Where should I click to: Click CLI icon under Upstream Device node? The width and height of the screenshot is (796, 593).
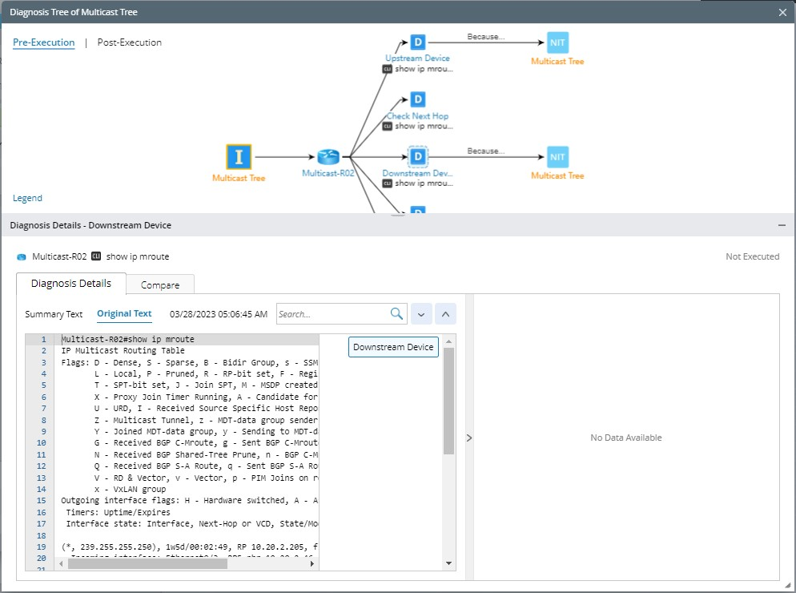388,69
